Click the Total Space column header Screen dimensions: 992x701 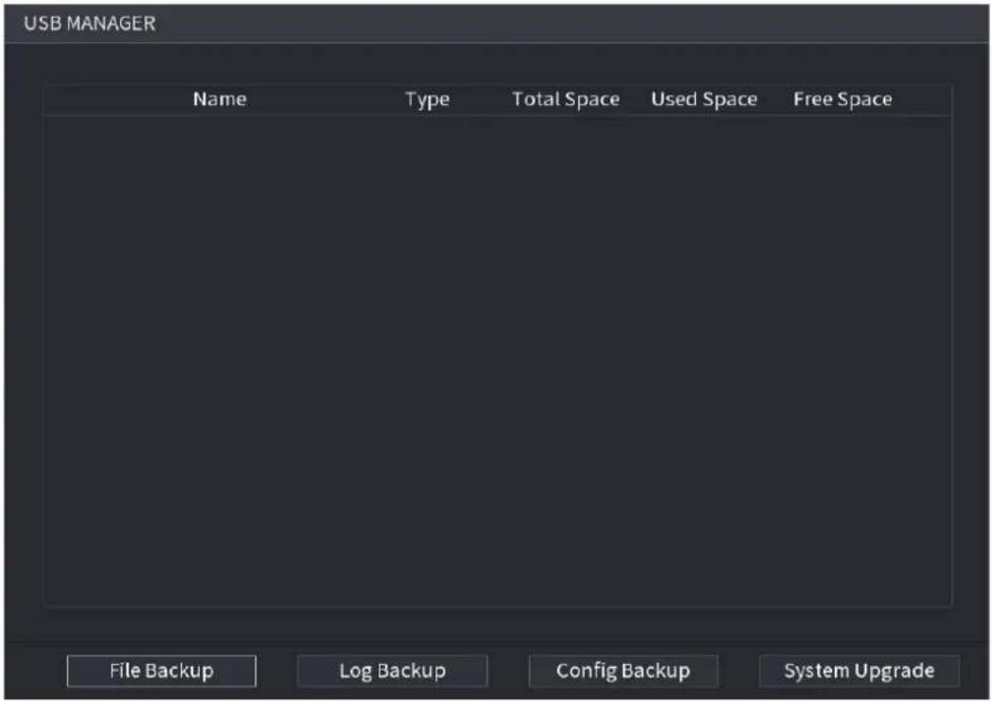pos(566,99)
